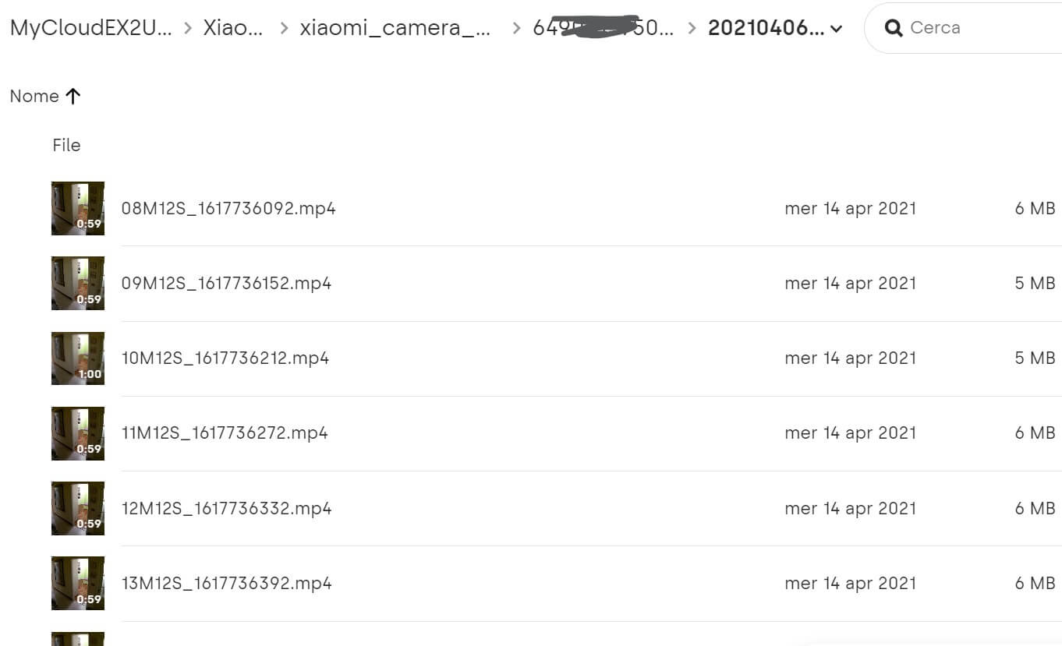Open the xiaomi_camera_ breadcrumb folder
The width and height of the screenshot is (1062, 646).
pyautogui.click(x=395, y=28)
